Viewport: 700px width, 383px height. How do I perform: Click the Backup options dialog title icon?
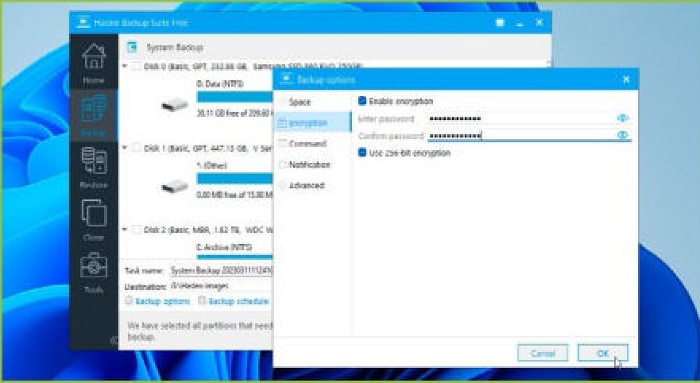tap(286, 79)
